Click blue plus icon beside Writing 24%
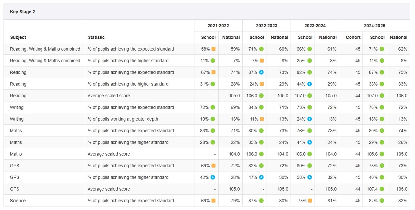The height and width of the screenshot is (210, 415). (310, 119)
